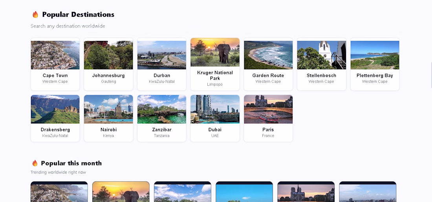Select the Stellenbosch destination card

tap(322, 64)
